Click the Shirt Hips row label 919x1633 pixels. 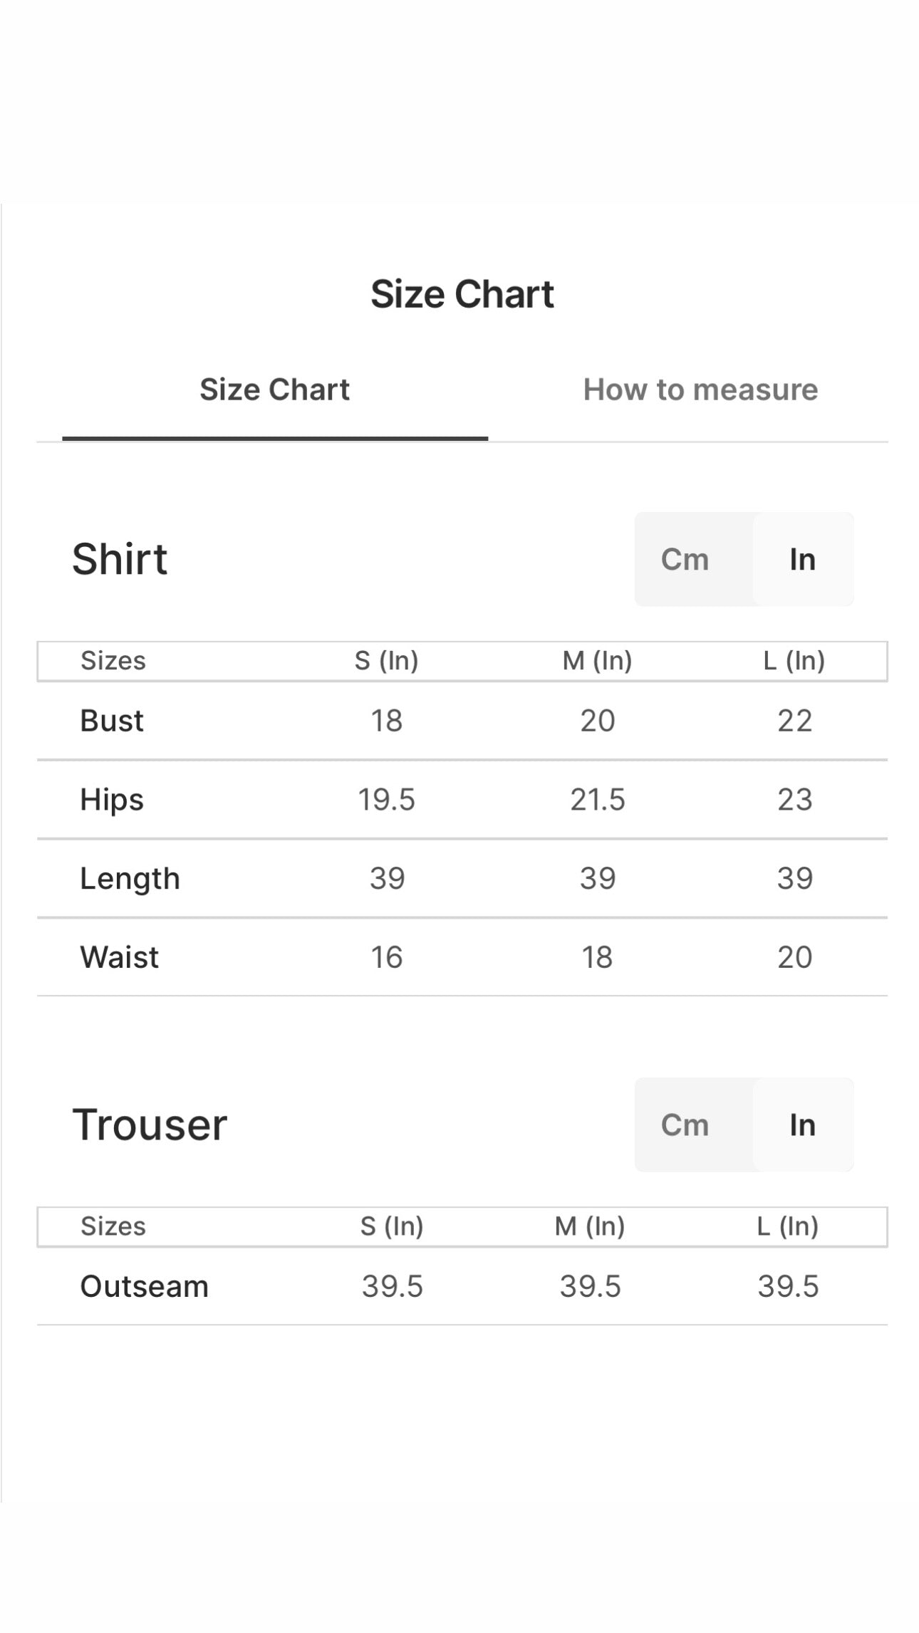click(x=112, y=799)
